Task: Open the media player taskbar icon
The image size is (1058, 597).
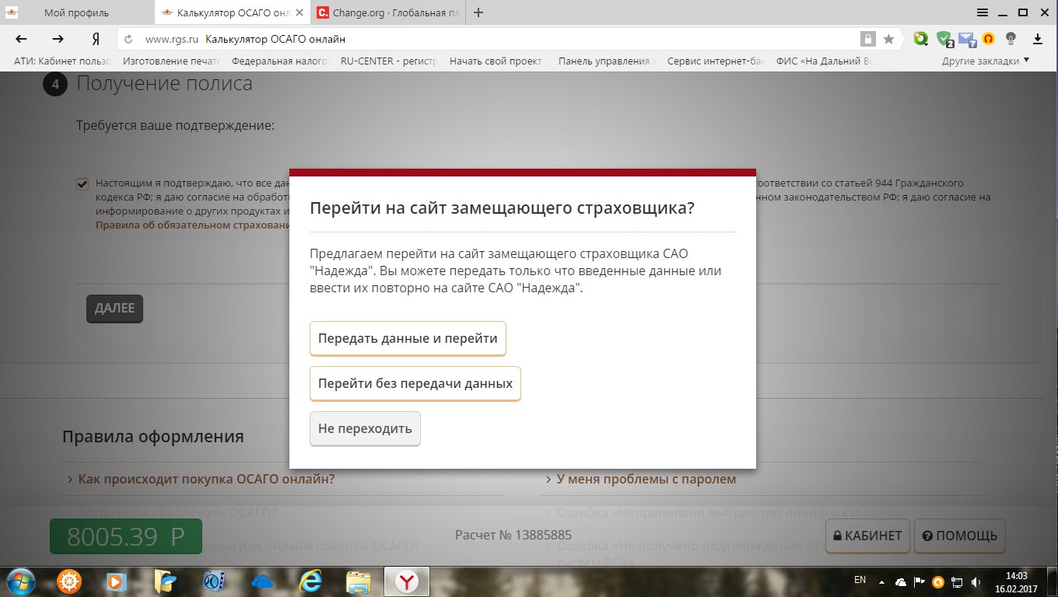Action: [116, 581]
